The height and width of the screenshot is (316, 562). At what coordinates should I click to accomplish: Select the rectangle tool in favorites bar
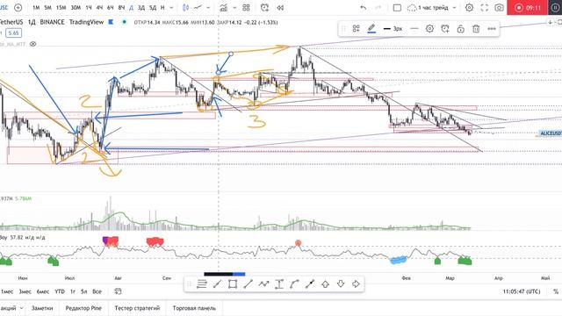click(233, 284)
